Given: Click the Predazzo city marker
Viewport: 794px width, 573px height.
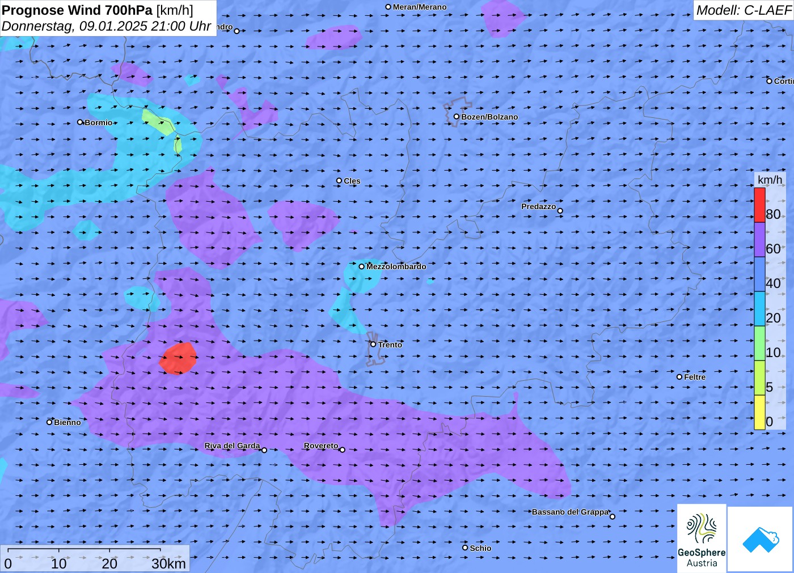Looking at the screenshot, I should [560, 211].
